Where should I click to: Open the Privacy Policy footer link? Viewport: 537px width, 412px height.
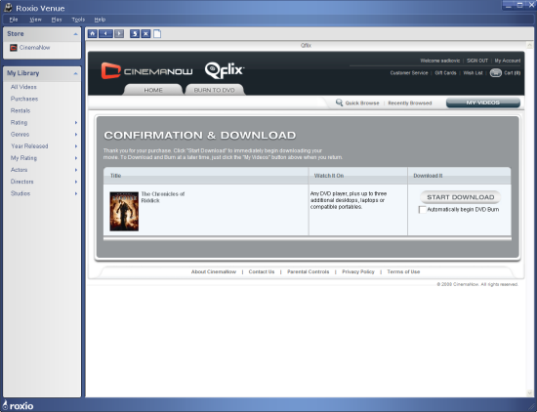click(x=358, y=271)
